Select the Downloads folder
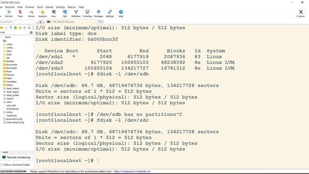 tap(10, 68)
